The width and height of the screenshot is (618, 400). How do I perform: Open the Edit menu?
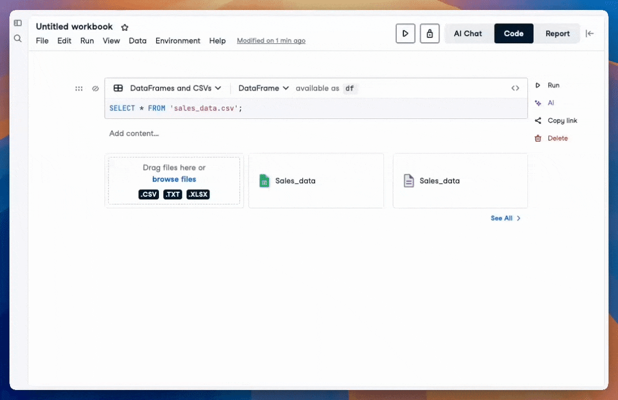click(x=64, y=41)
